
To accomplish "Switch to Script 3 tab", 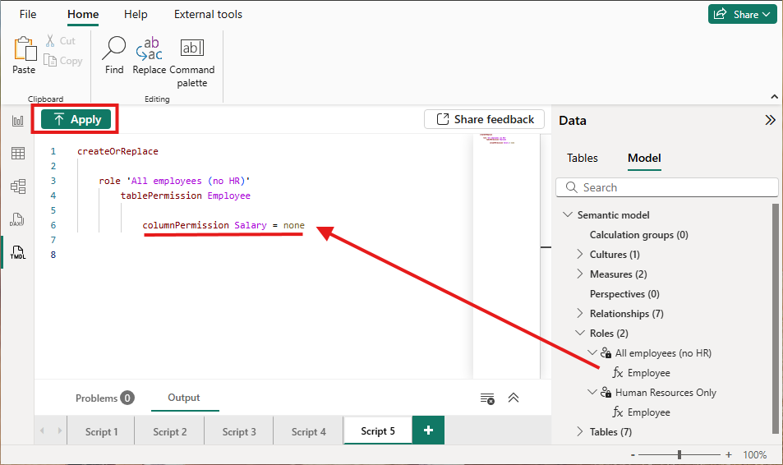I will click(239, 431).
